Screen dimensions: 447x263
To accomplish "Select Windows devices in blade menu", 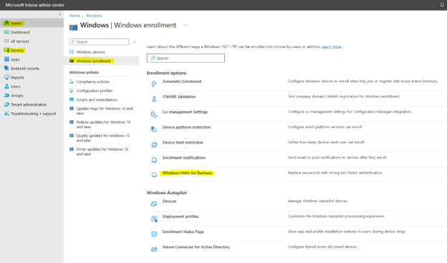I will click(91, 52).
